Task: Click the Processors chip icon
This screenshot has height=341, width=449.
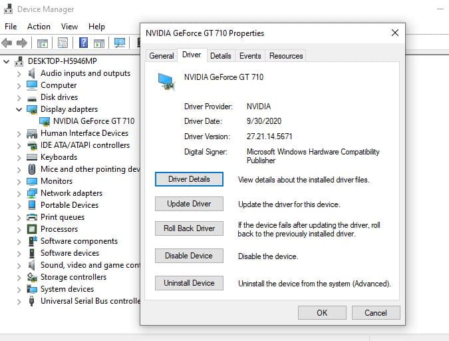Action: (32, 229)
